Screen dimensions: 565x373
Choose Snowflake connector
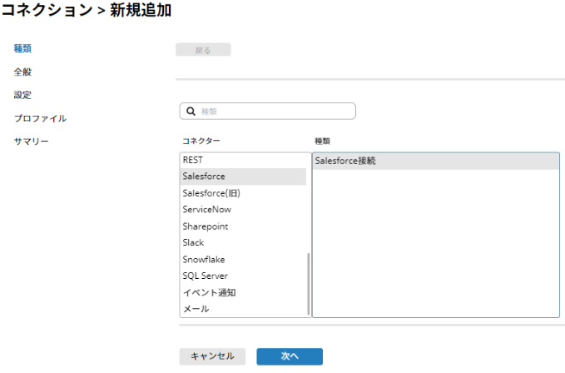[243, 260]
